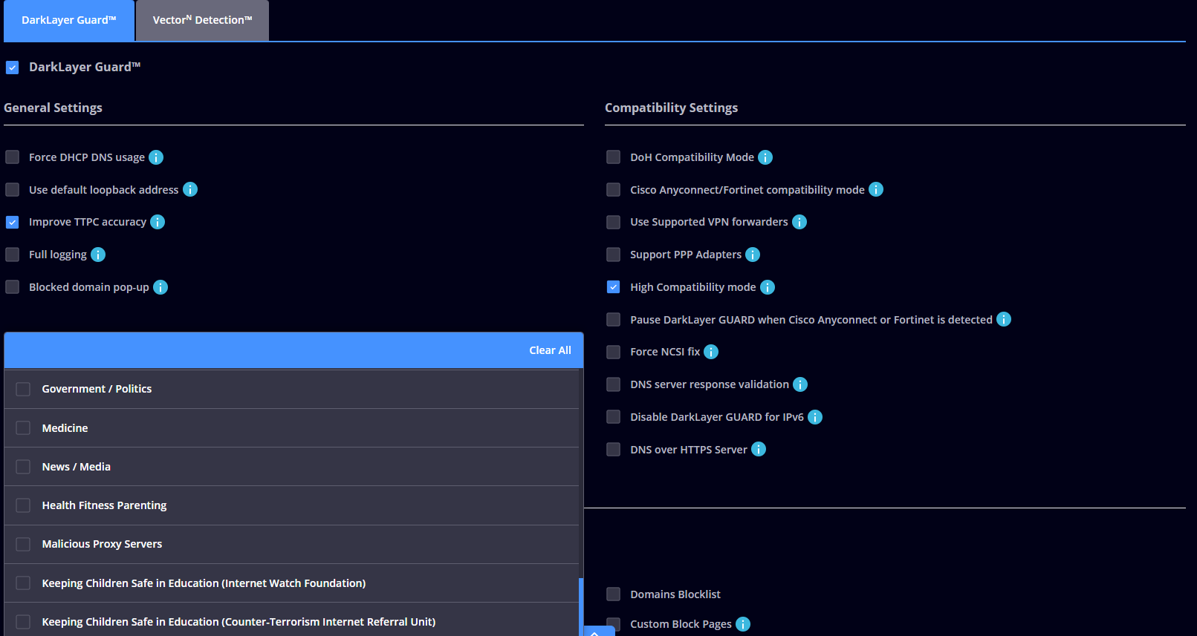Enable Pause DarkLayer GUARD when Cisco detected

(613, 319)
